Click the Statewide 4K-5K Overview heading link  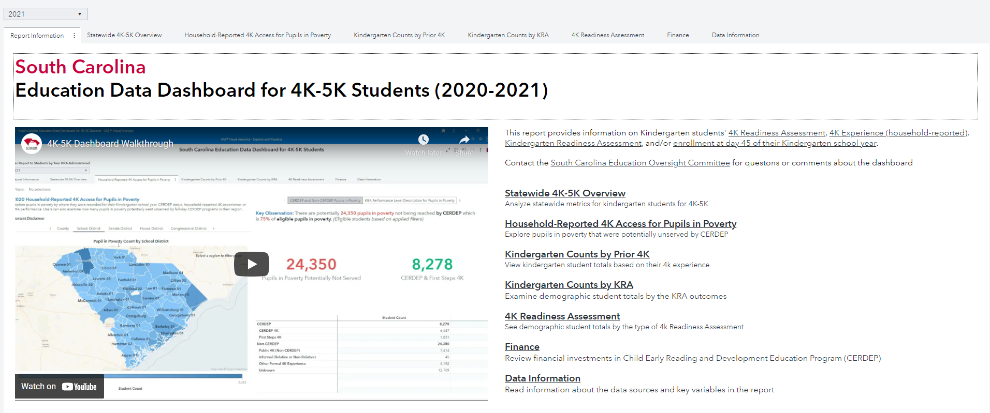(565, 193)
